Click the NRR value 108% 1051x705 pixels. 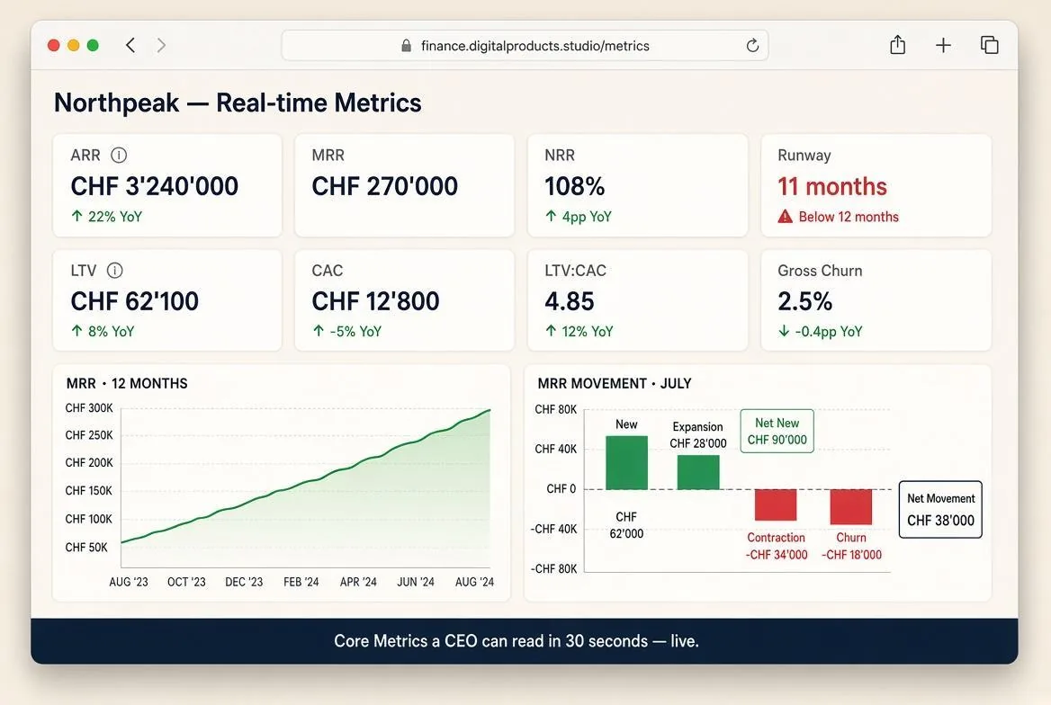click(x=574, y=186)
